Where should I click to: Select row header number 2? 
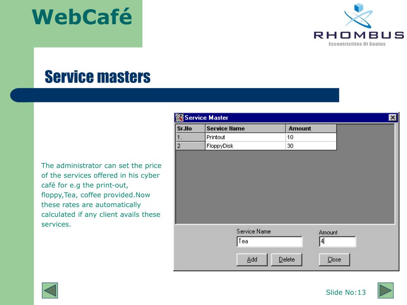click(x=190, y=146)
